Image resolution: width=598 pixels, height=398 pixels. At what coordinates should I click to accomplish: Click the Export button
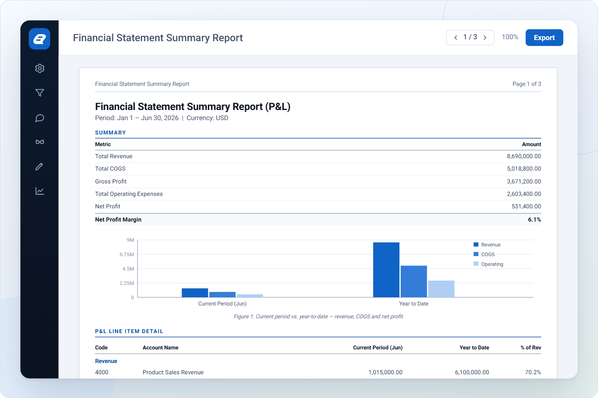(x=544, y=38)
